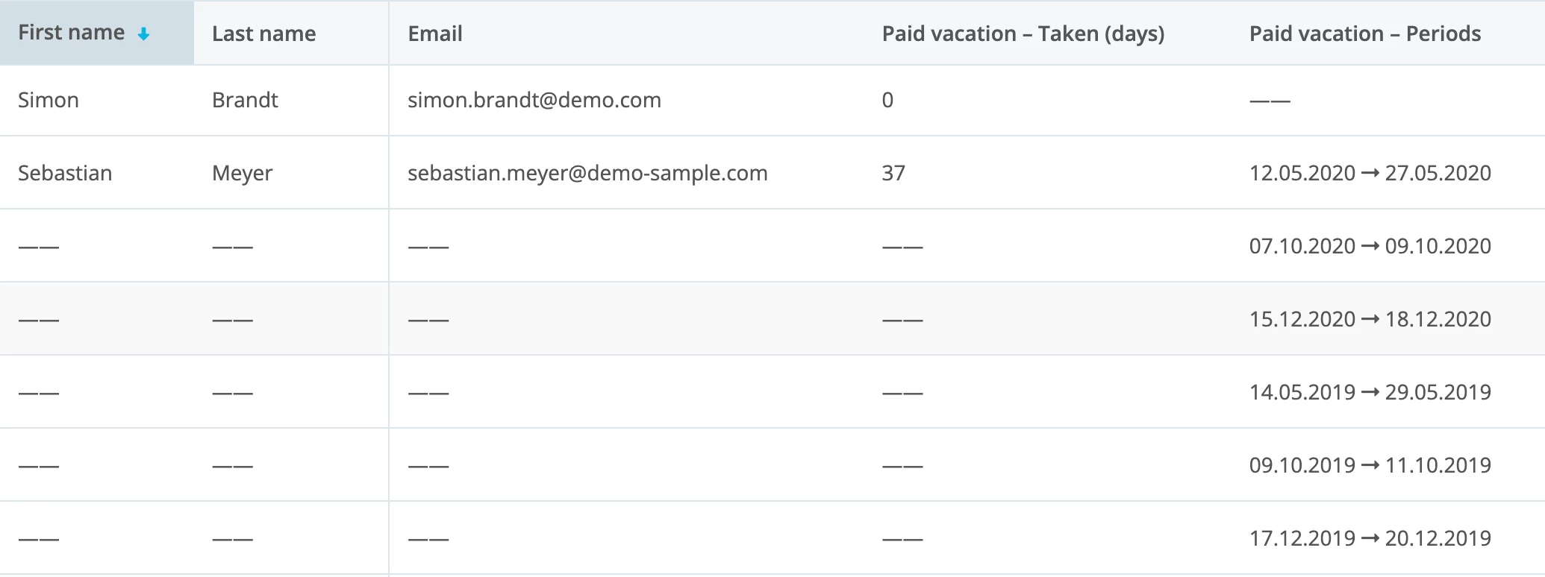The height and width of the screenshot is (577, 1545).
Task: Click last name Meyer
Action: (x=243, y=173)
